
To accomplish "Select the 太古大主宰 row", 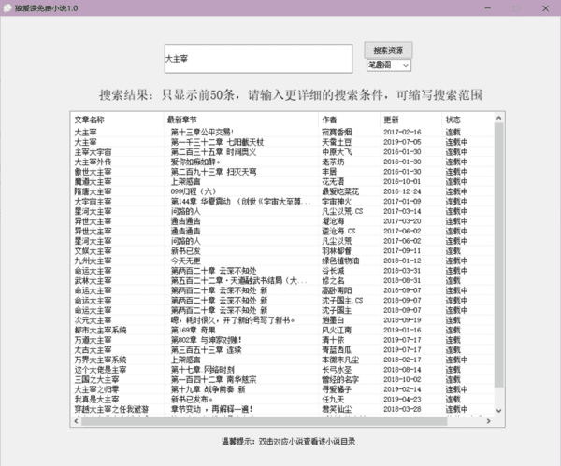I will 282,350.
